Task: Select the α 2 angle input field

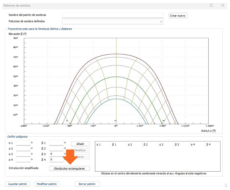Action: click(x=23, y=149)
